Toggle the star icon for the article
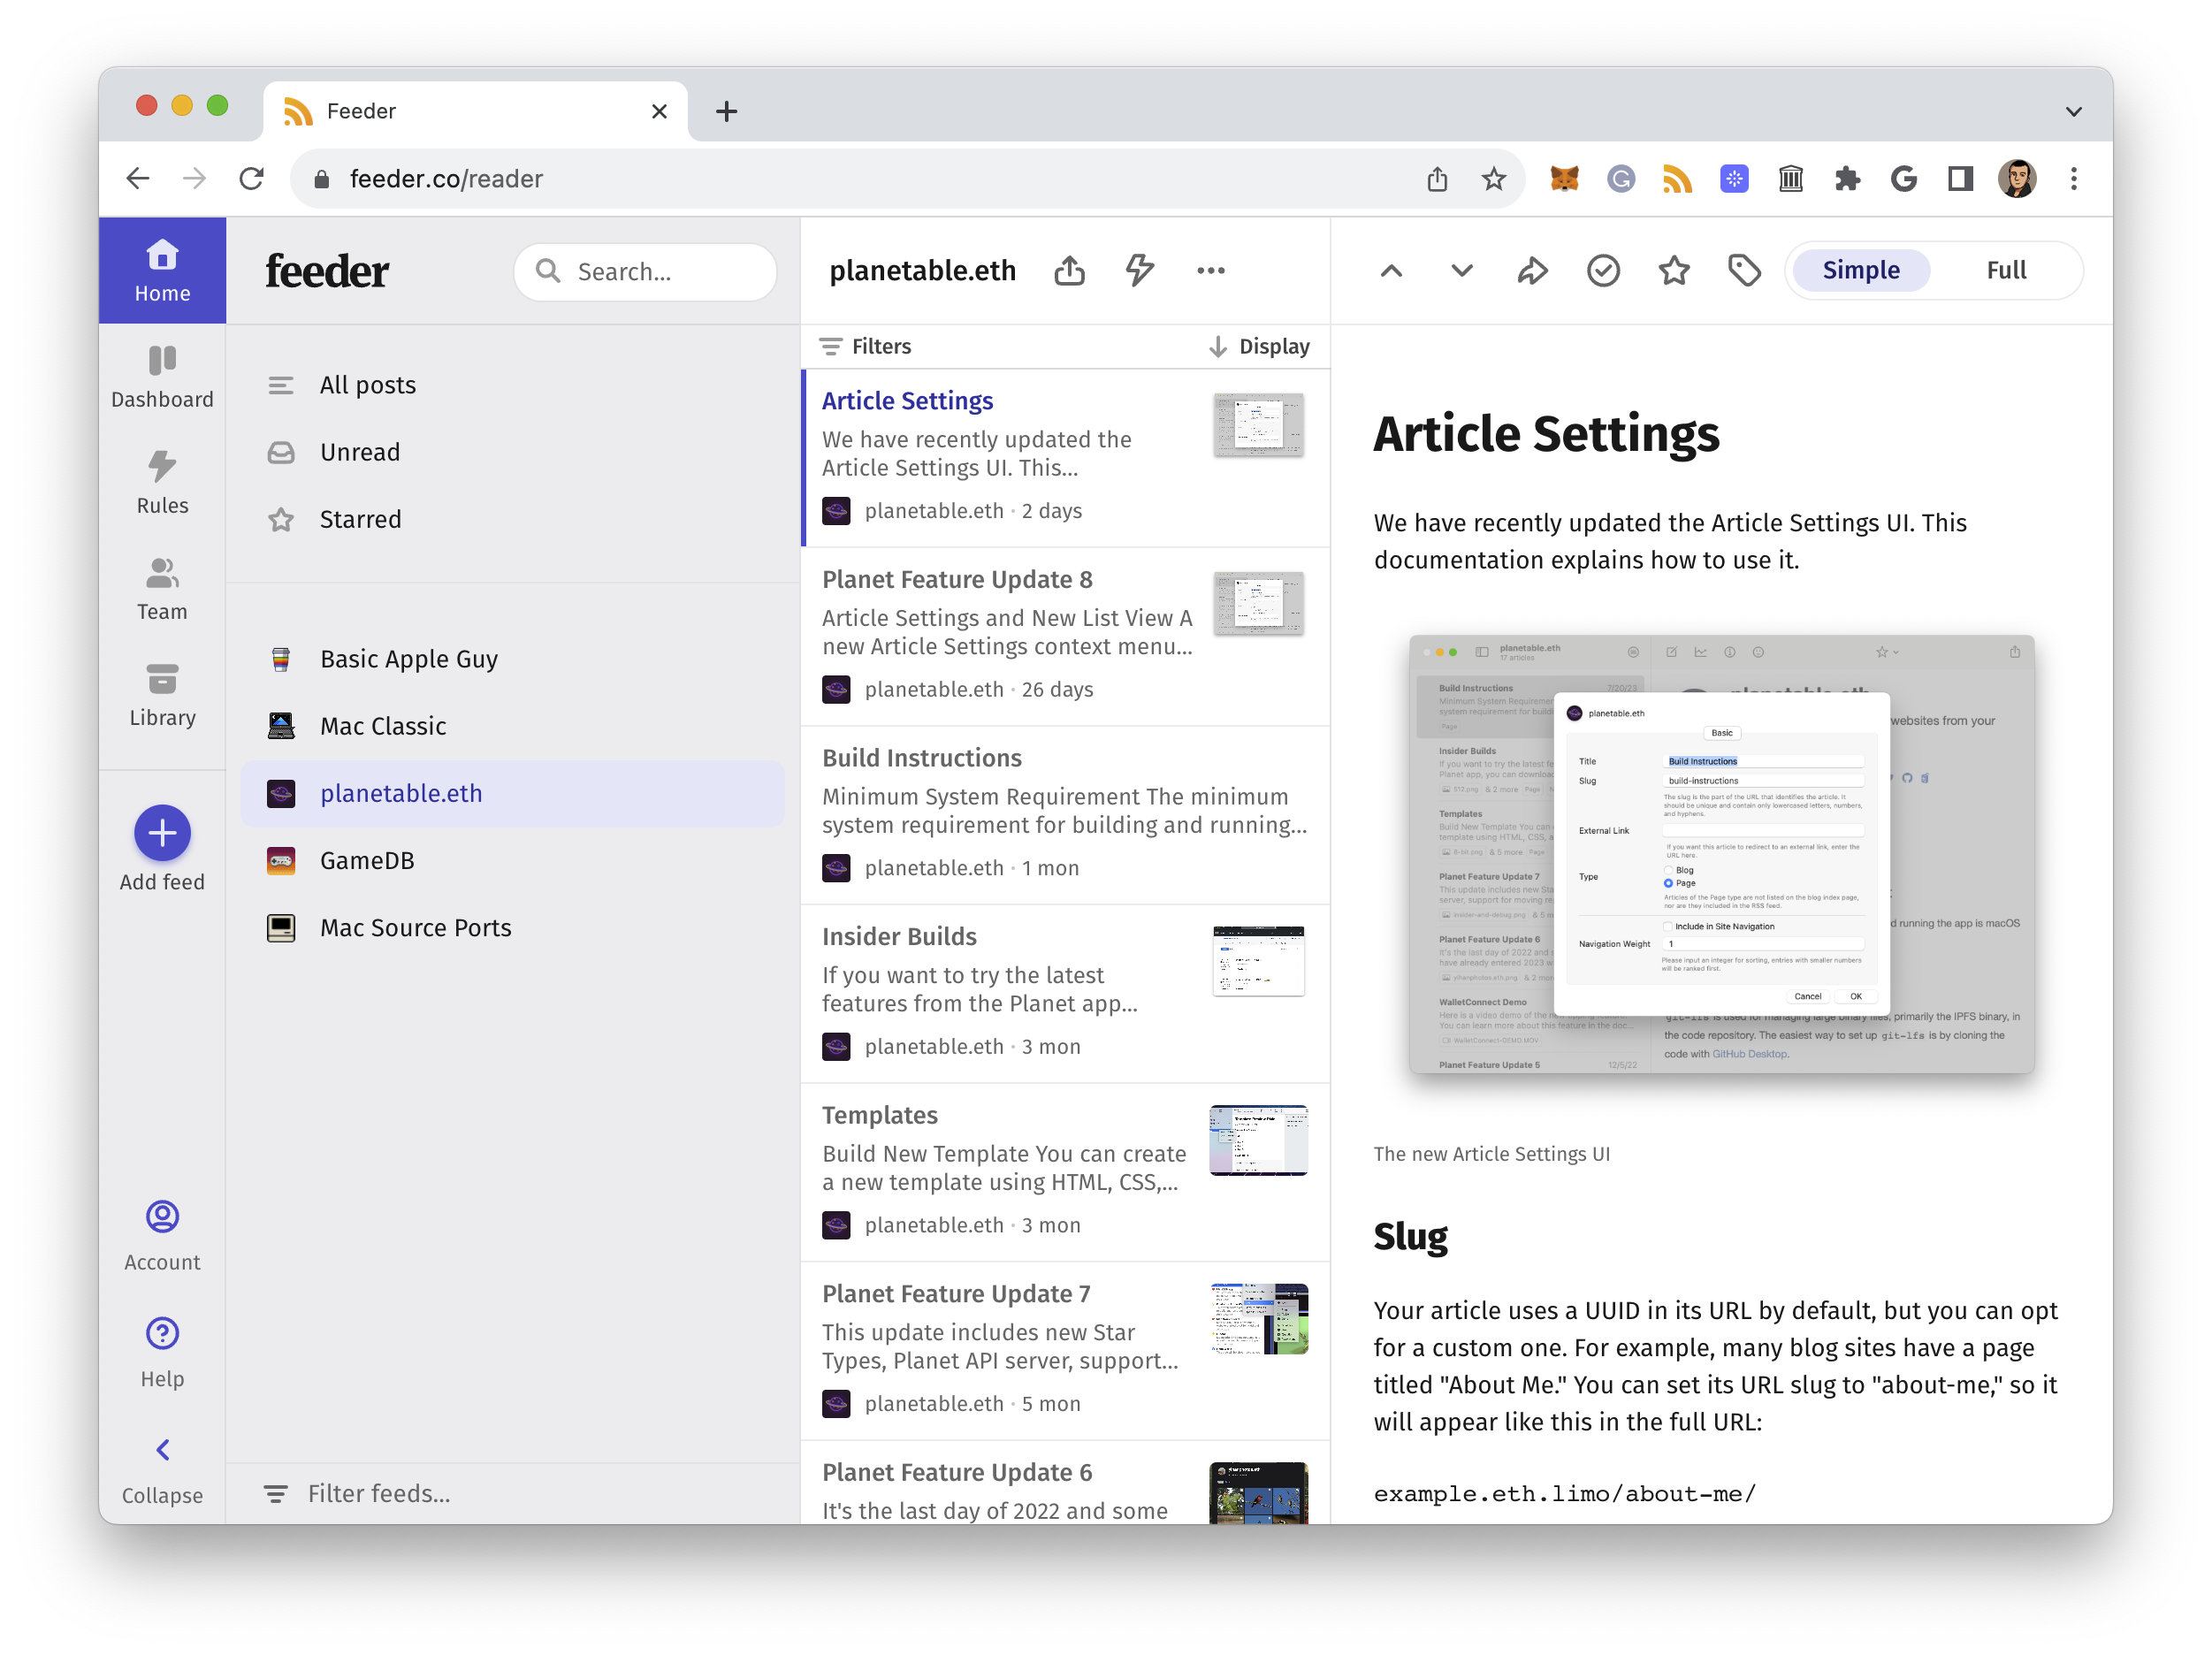The width and height of the screenshot is (2212, 1655). (x=1673, y=270)
